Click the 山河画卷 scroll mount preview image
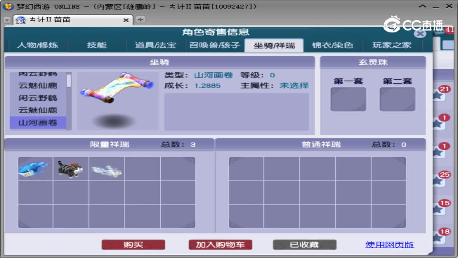Image resolution: width=458 pixels, height=258 pixels. (x=118, y=89)
